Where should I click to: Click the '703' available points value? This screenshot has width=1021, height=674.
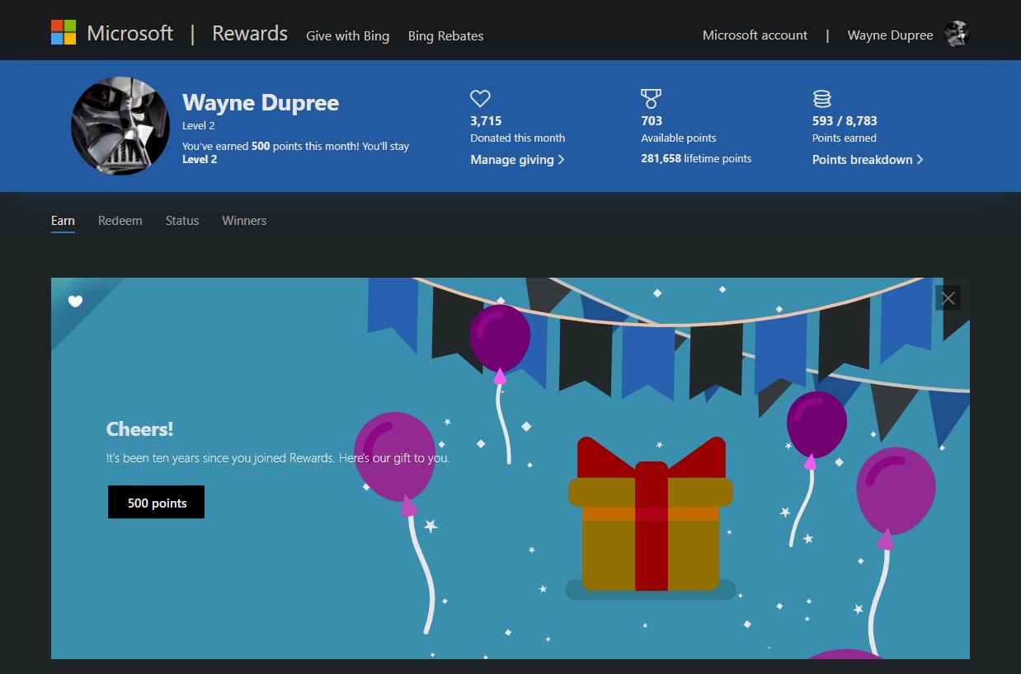click(x=652, y=121)
